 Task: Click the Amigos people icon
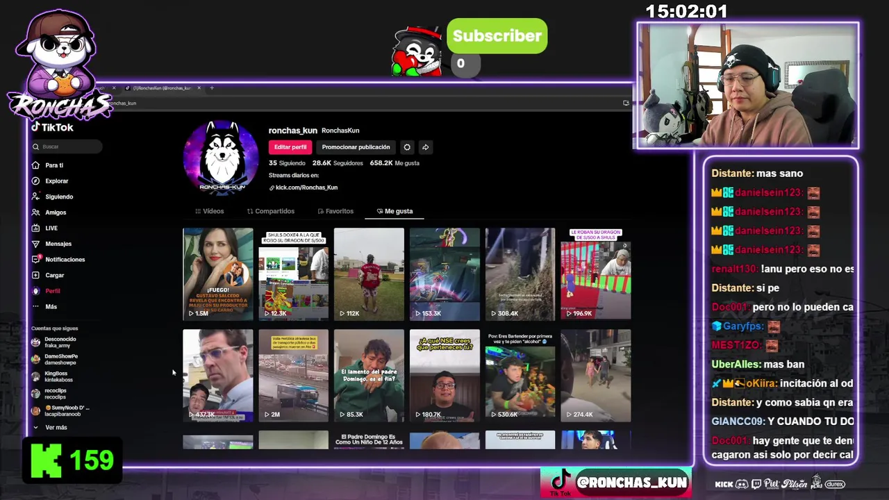(x=35, y=212)
